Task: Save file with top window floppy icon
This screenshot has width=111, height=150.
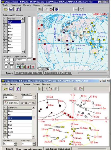Action: click(x=11, y=9)
